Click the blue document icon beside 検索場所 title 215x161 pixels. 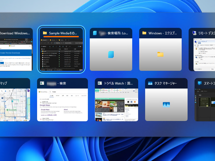pyautogui.click(x=95, y=33)
